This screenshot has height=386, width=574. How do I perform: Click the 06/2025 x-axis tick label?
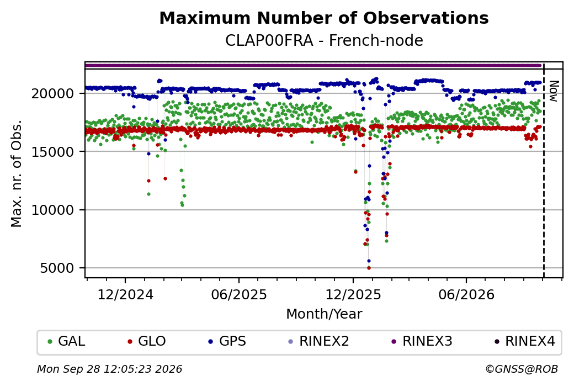pos(239,295)
